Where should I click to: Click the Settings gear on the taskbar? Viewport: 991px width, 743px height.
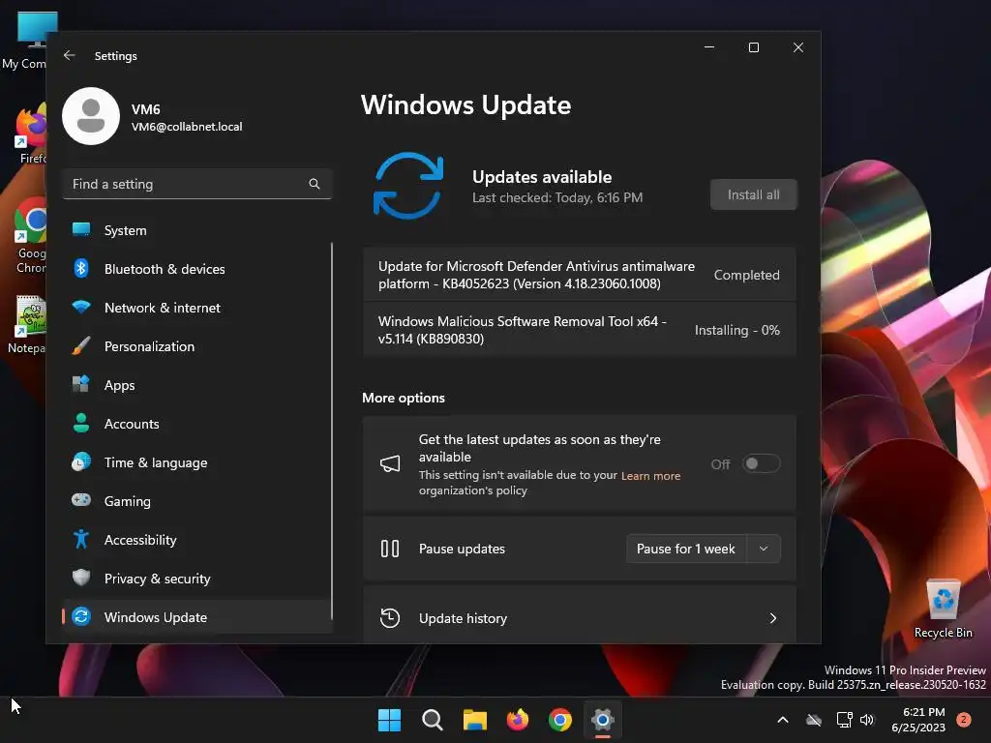(603, 720)
